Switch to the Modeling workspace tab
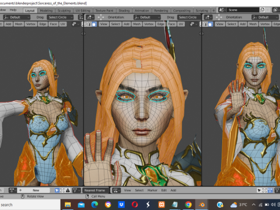Screen dimensions: 280x210 click(x=46, y=10)
